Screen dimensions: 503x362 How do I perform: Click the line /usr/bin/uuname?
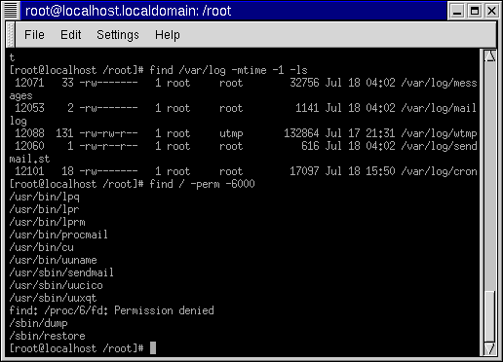click(x=53, y=260)
